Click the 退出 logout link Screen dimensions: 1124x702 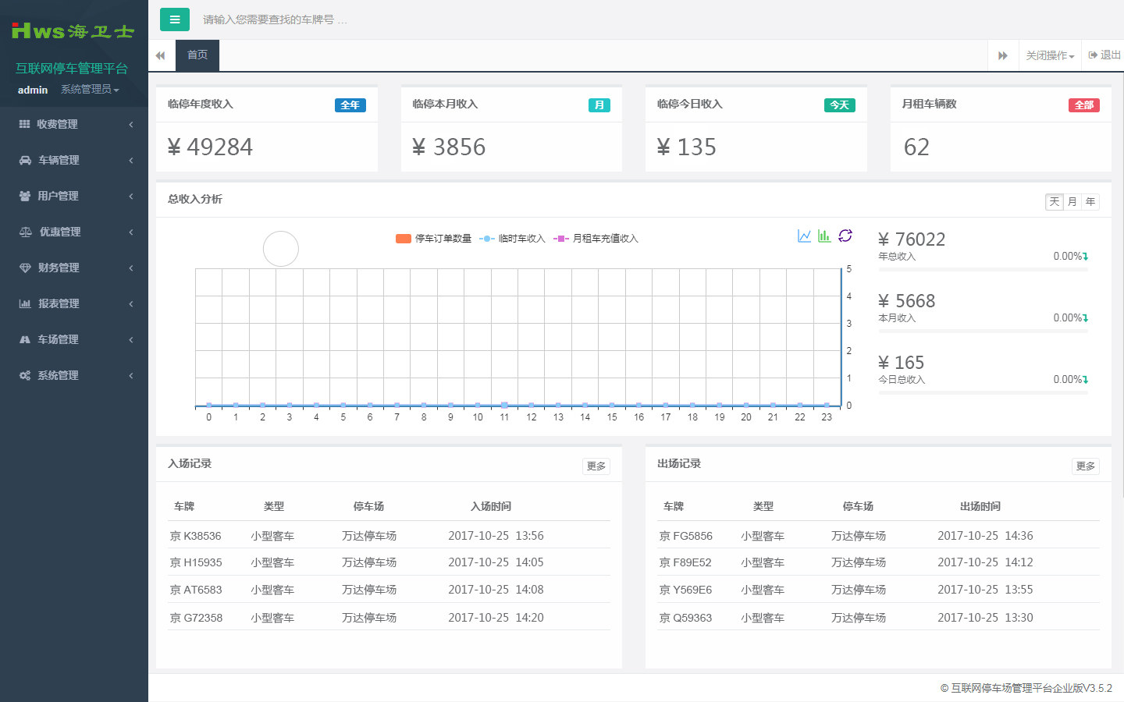point(1104,55)
